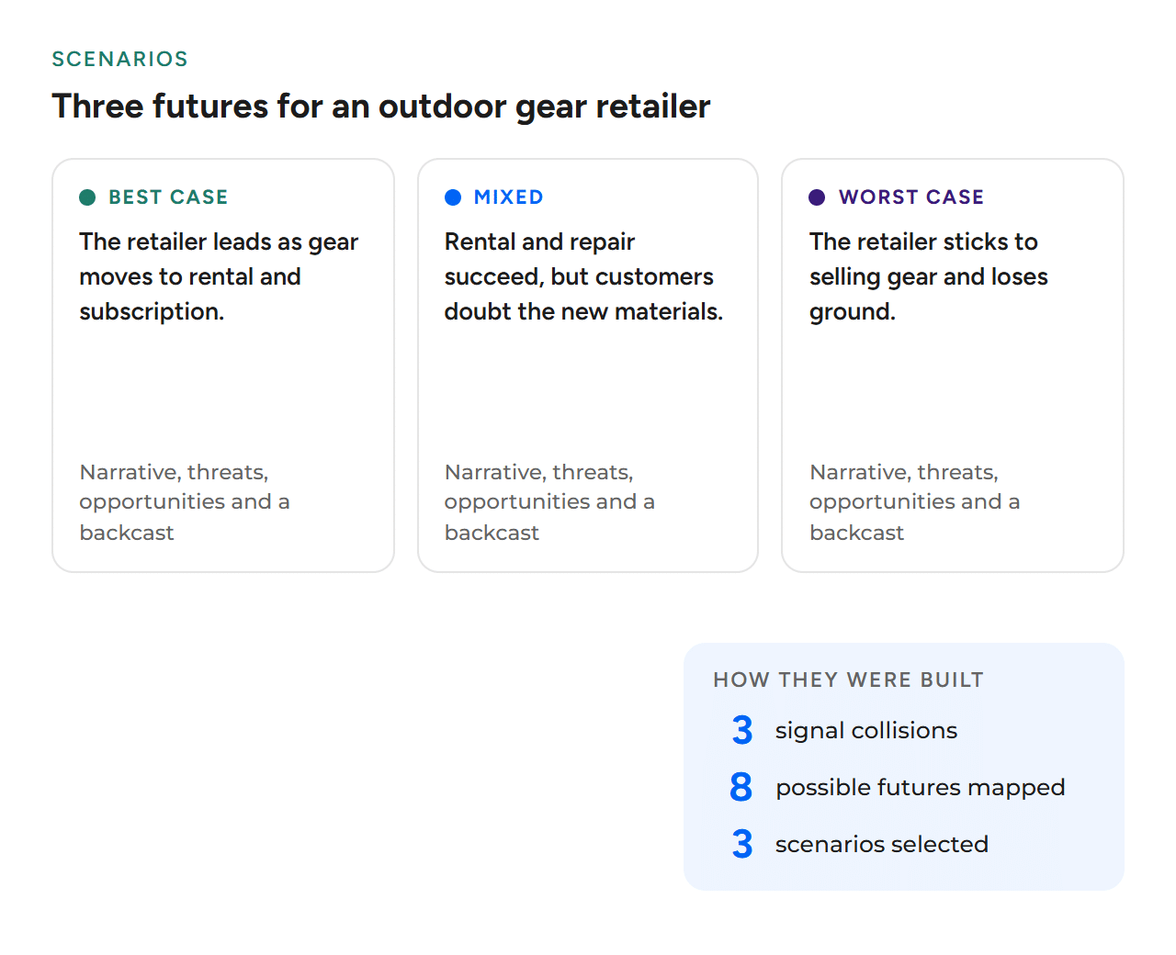The width and height of the screenshot is (1176, 955).
Task: Click the Mixed card's "Narrative, threats" footnote
Action: [x=549, y=502]
